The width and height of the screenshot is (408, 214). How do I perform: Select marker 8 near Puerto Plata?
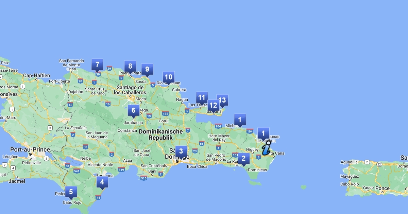130,66
